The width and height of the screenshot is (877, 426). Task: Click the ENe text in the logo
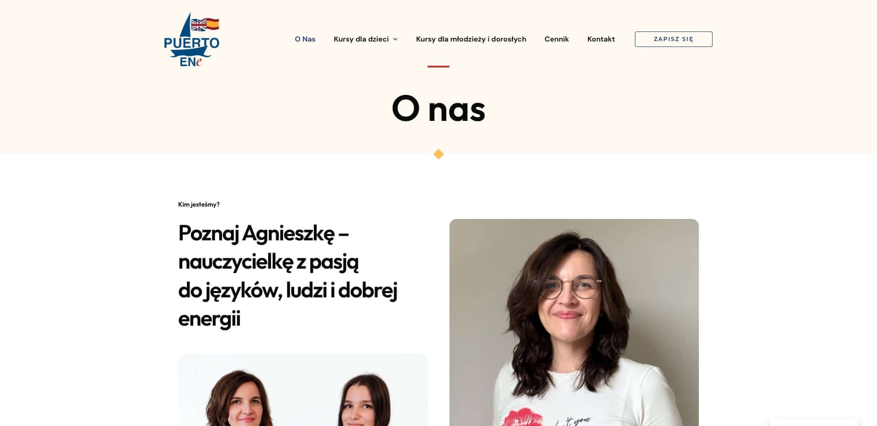[190, 62]
